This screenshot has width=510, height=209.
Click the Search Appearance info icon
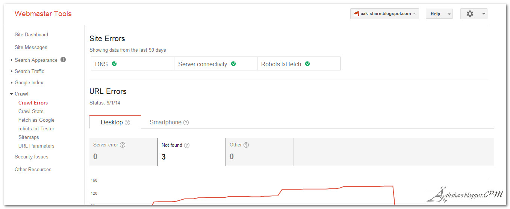point(63,60)
